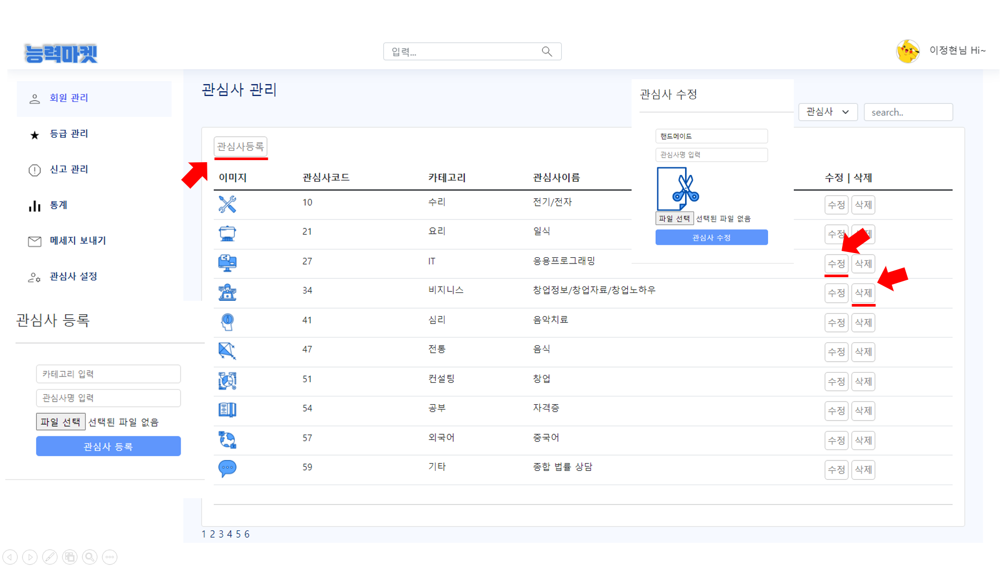Image resolution: width=1008 pixels, height=567 pixels.
Task: Click the wrench repair icon in row 10
Action: tap(227, 204)
